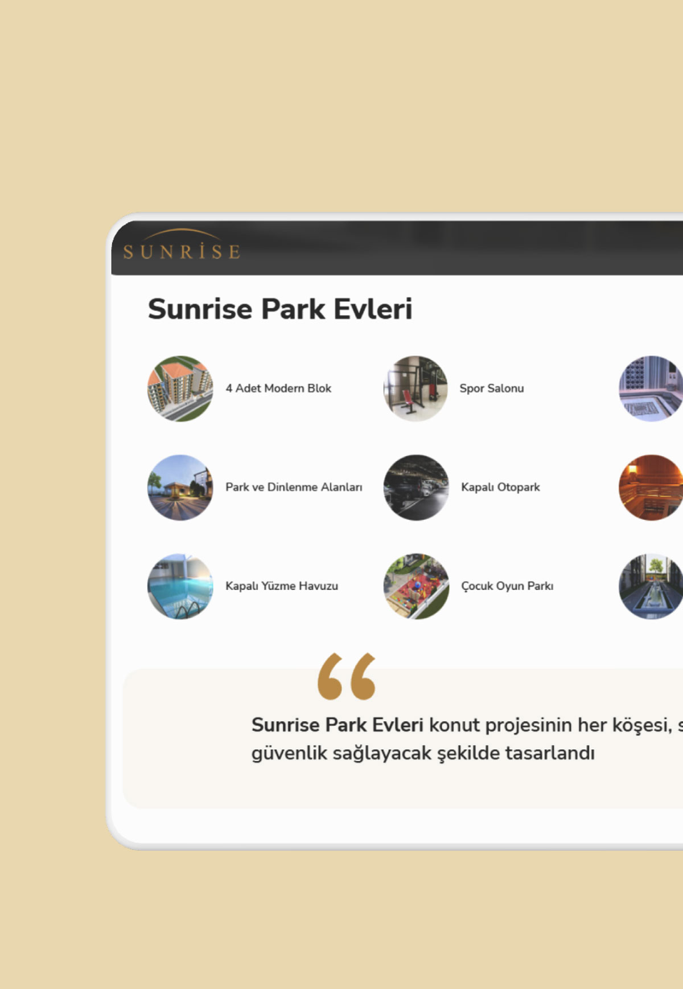
Task: View the Kapalı Otopark parking image
Action: (415, 487)
